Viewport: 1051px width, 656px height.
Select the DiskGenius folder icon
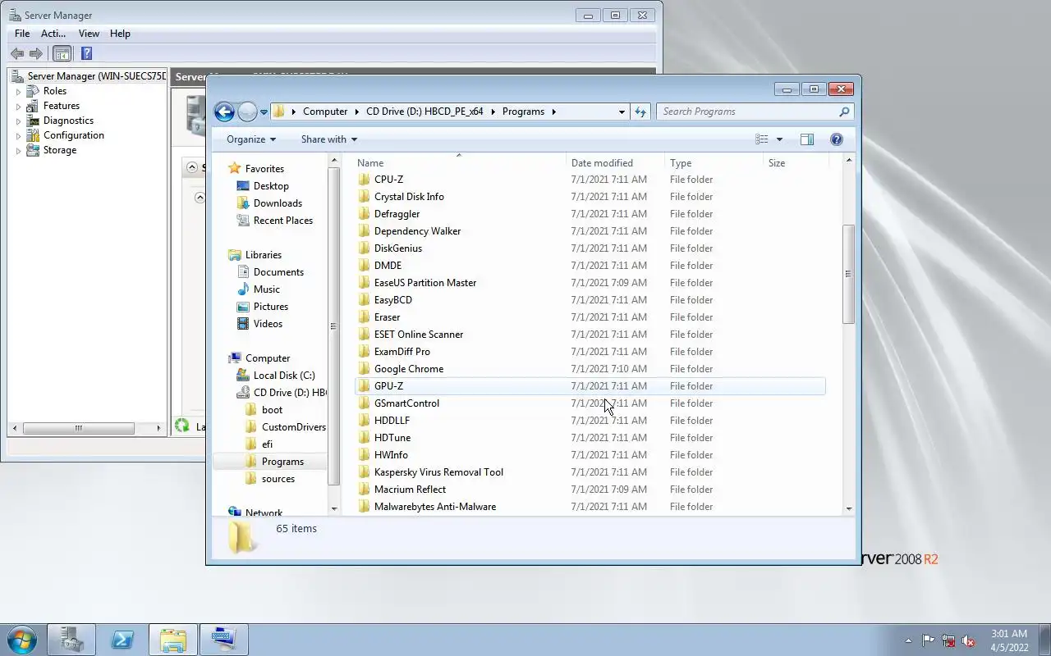[365, 248]
